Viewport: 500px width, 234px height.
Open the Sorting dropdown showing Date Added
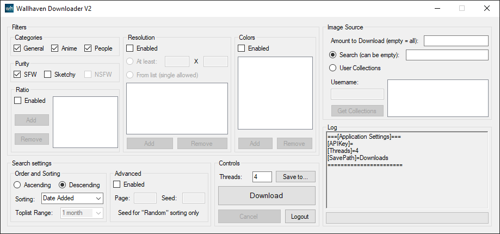coord(72,198)
